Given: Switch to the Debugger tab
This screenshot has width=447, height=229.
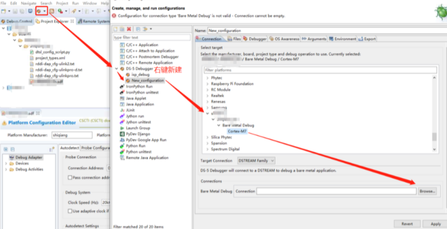Looking at the screenshot, I should (255, 39).
